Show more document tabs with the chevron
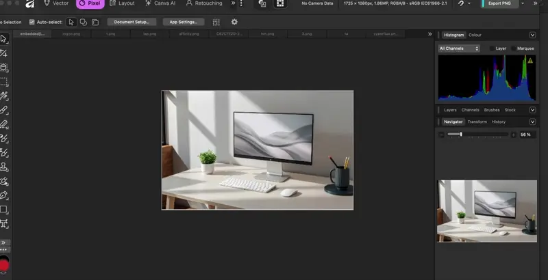Screen dimensions: 548x280 tap(430, 33)
